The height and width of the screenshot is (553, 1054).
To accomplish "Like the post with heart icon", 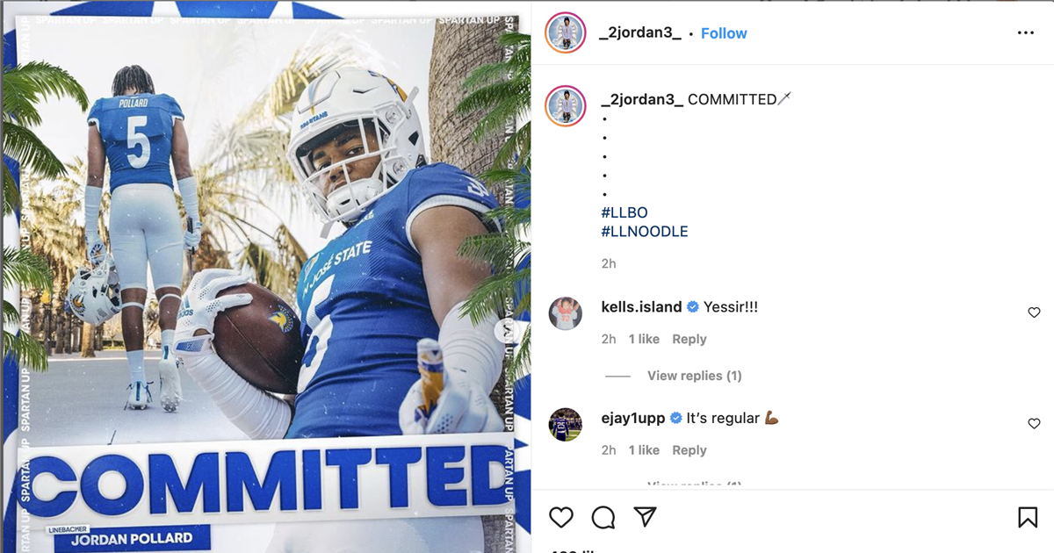I will 560,517.
